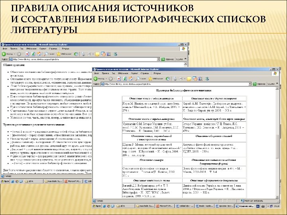Open Favorites menu in front browser window
Screen dimensions: 287x215
click(x=123, y=73)
